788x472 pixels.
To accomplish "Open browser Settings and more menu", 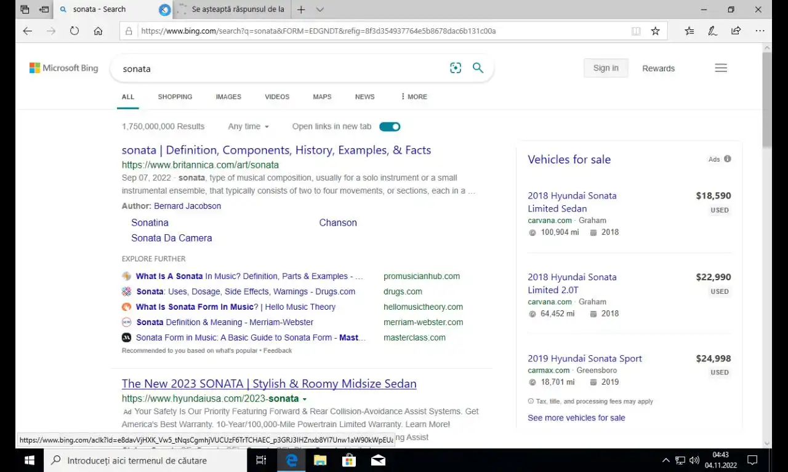I will coord(760,31).
